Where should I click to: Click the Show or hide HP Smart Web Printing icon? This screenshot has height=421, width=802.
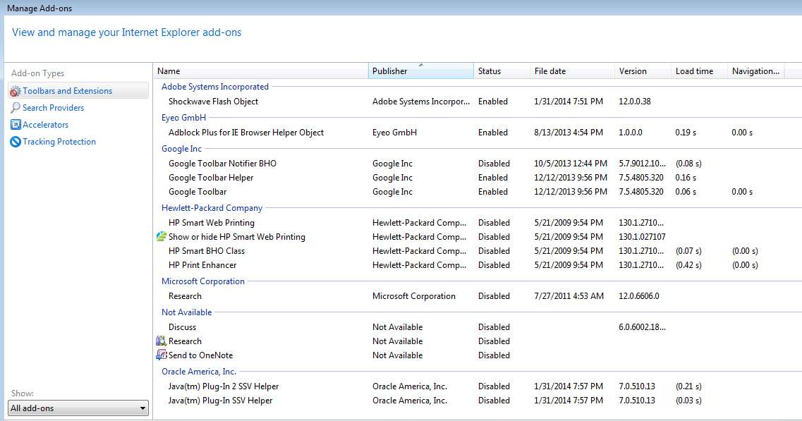pos(161,237)
